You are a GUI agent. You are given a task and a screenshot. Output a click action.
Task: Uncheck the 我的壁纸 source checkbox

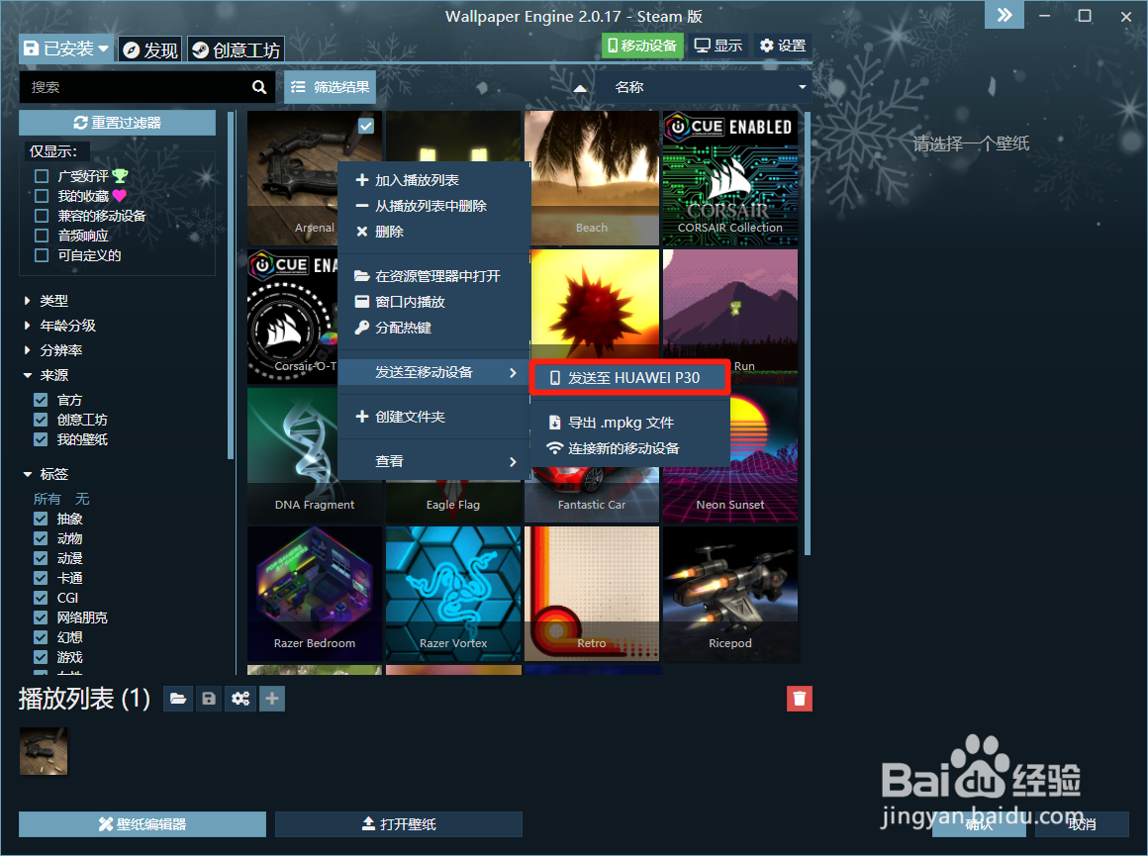[41, 439]
